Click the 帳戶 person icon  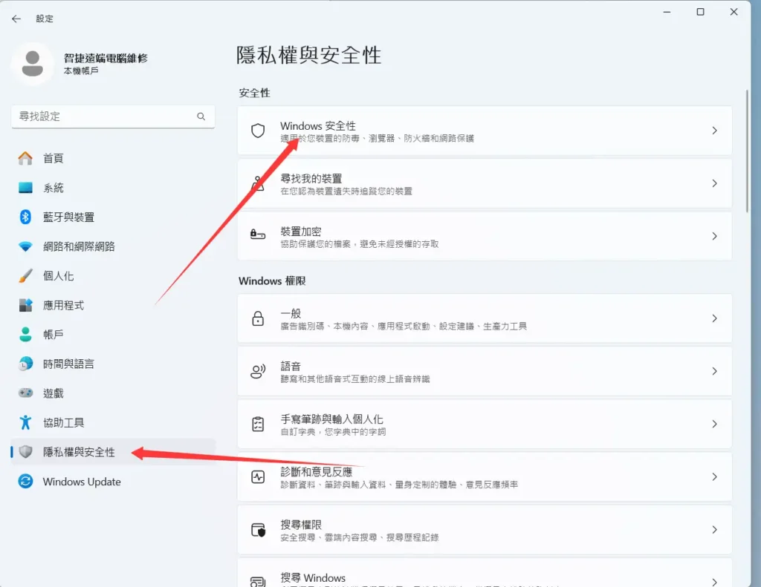(x=25, y=335)
